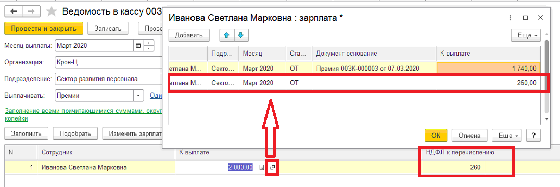Click the Записать button
This screenshot has height=187, width=560.
[x=108, y=29]
